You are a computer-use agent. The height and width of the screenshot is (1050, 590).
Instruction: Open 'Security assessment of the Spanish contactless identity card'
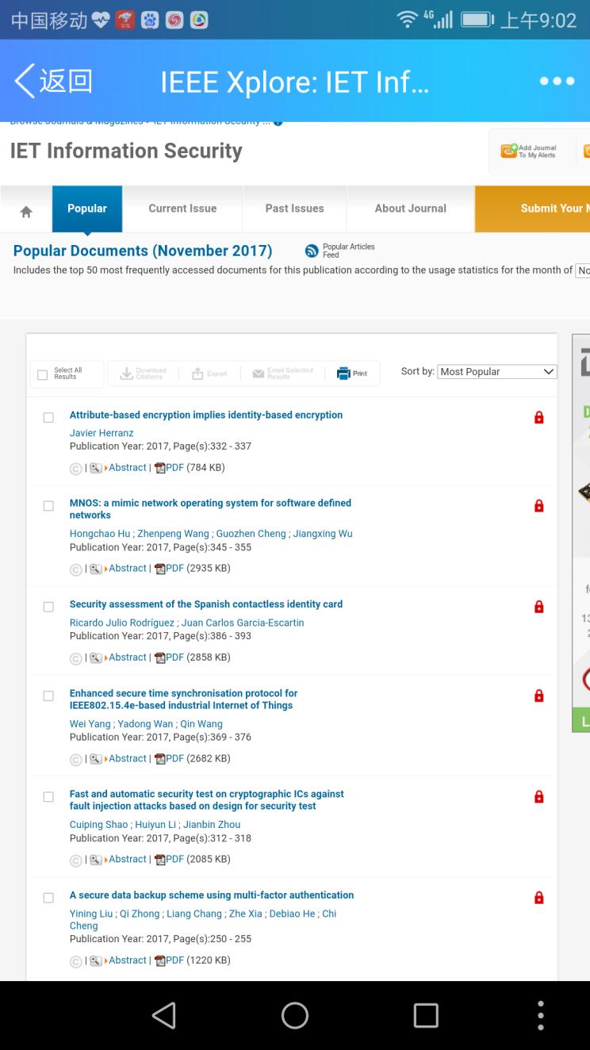tap(206, 604)
